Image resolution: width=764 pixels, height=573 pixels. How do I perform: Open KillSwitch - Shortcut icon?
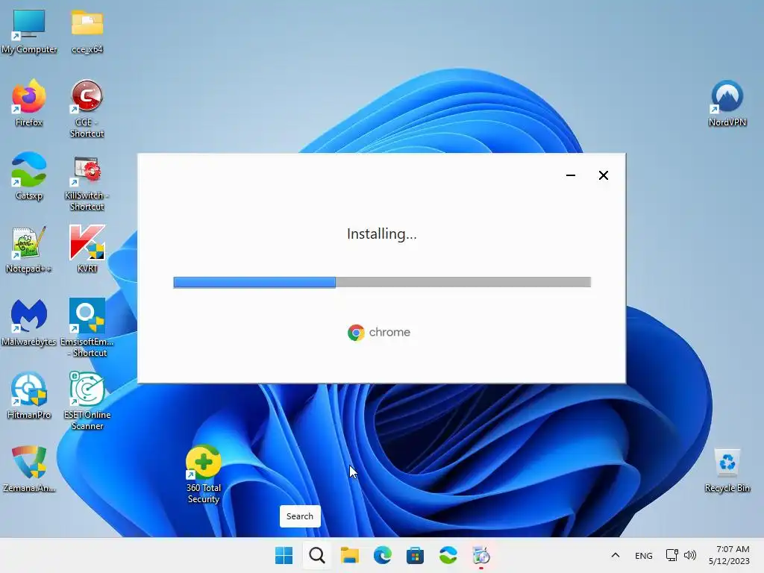coord(87,182)
